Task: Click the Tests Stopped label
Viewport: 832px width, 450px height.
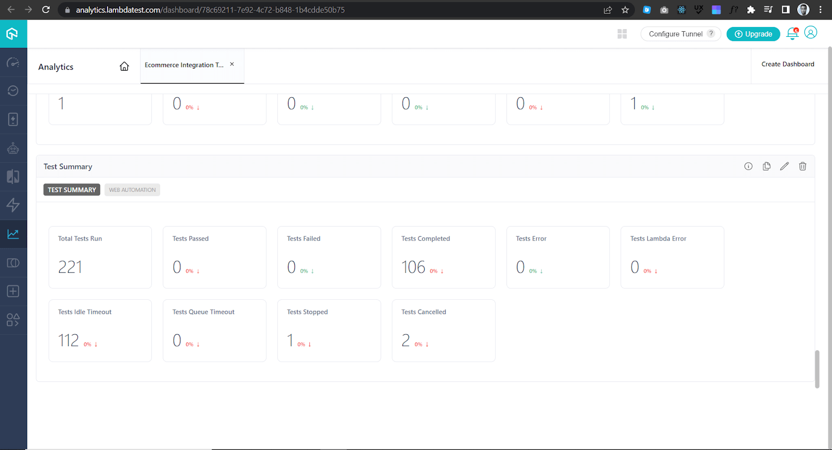Action: click(307, 312)
